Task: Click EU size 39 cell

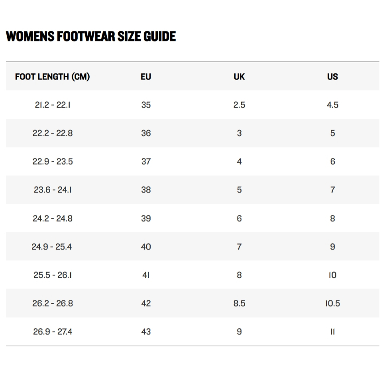Action: [146, 218]
